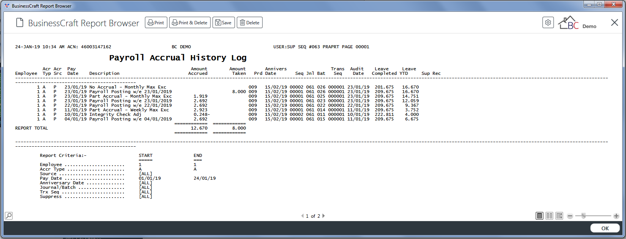The width and height of the screenshot is (626, 239).
Task: Select the criteria start date 01/01/19
Action: tap(150, 178)
